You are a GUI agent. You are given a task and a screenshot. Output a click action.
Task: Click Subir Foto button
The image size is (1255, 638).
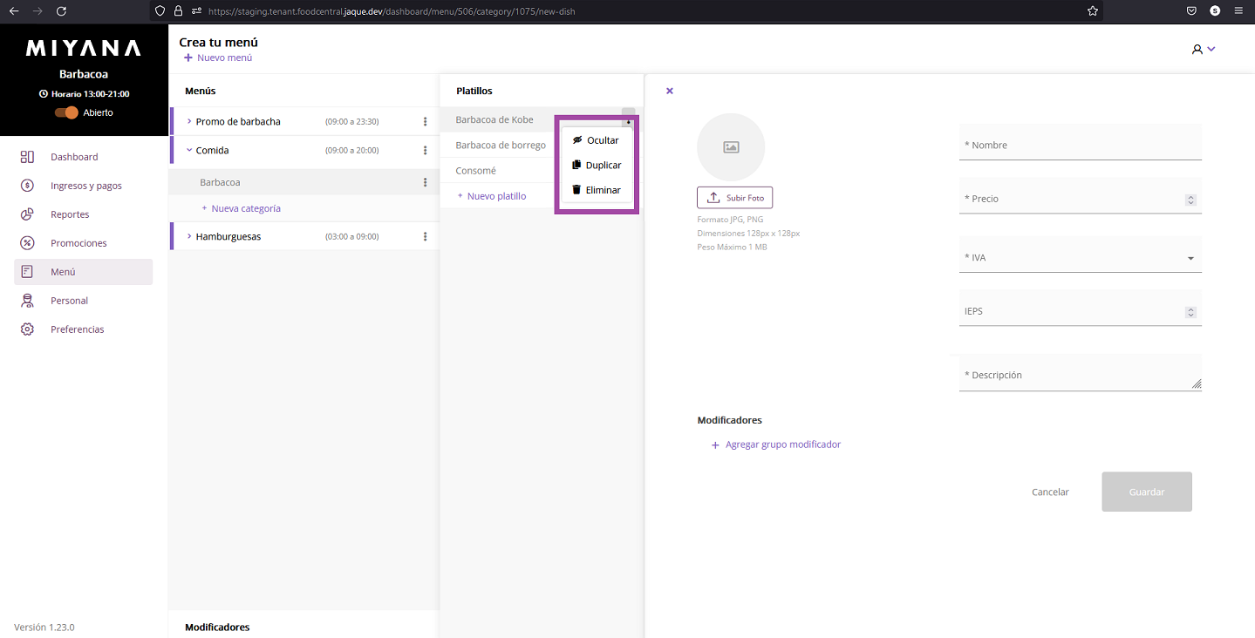pos(735,198)
